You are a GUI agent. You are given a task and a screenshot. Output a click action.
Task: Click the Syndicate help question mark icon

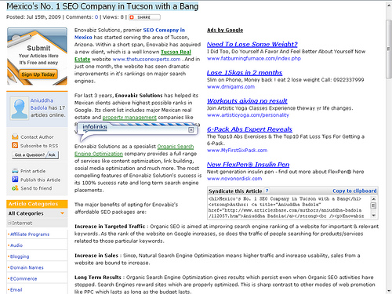tap(267, 191)
